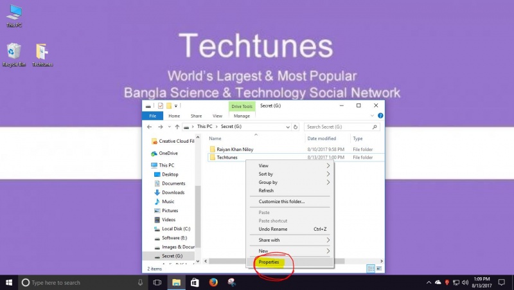Switch to the View ribbon tab
Viewport: 514px width, 290px height.
217,116
